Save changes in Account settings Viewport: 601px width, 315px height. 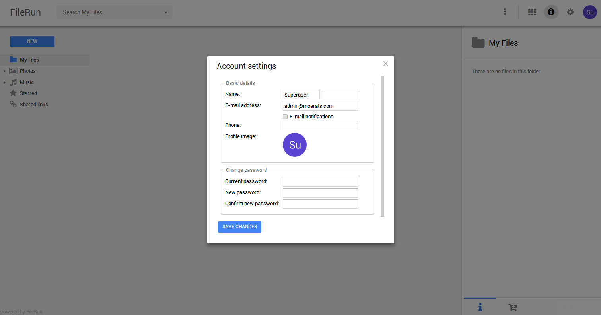tap(239, 227)
